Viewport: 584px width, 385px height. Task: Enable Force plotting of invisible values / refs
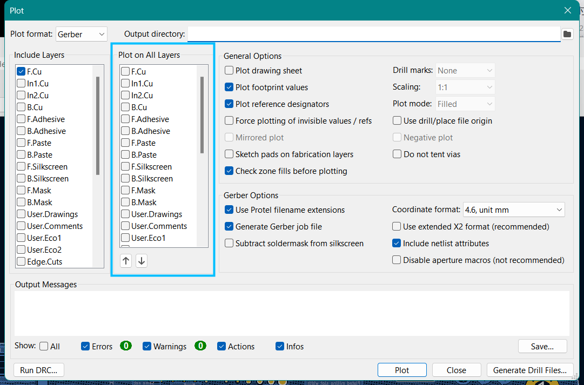click(229, 120)
